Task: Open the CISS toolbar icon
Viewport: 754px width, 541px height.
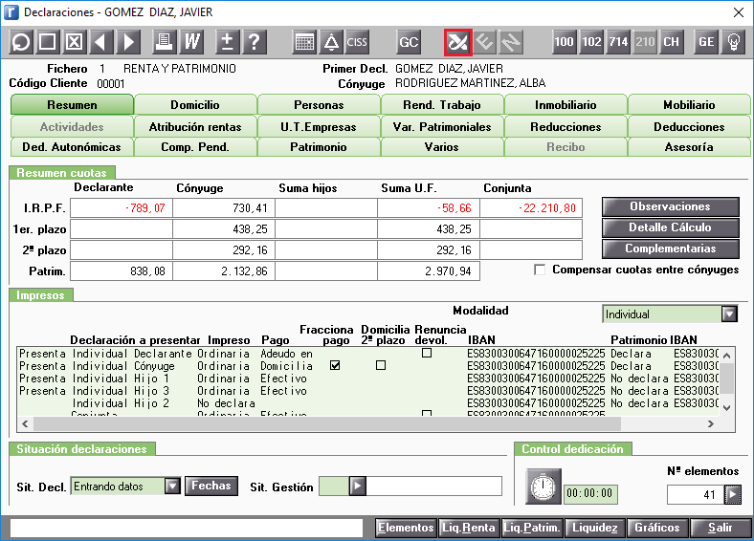Action: click(x=357, y=42)
